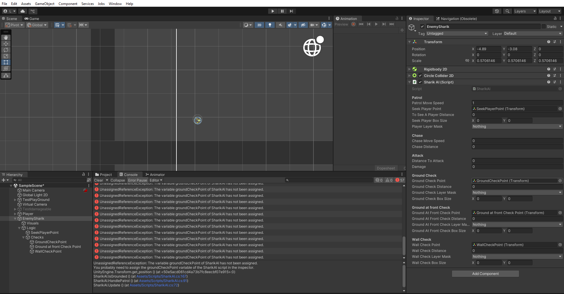The image size is (564, 294).
Task: Select the Rotate tool
Action: 6,50
